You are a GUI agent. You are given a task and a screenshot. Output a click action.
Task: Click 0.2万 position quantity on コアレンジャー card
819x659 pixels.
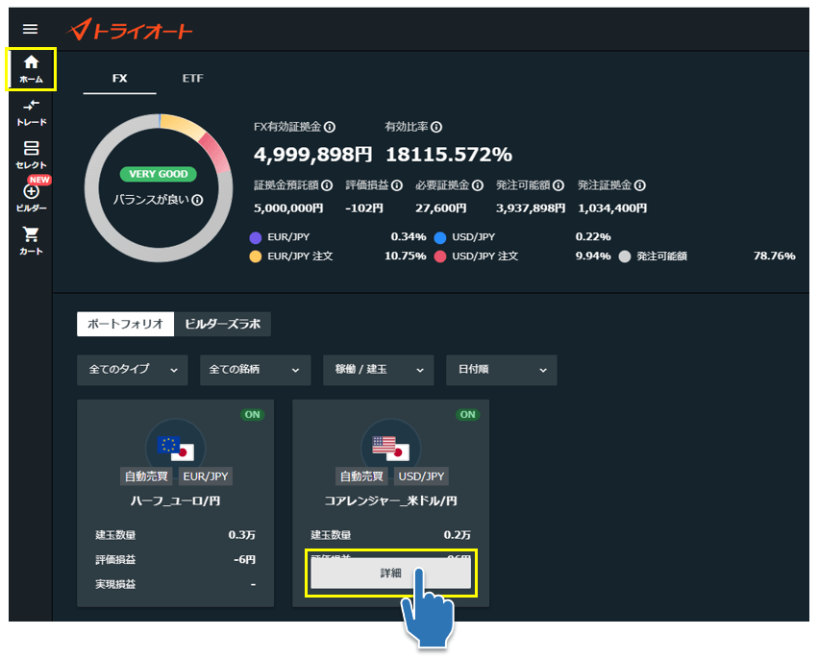(457, 535)
